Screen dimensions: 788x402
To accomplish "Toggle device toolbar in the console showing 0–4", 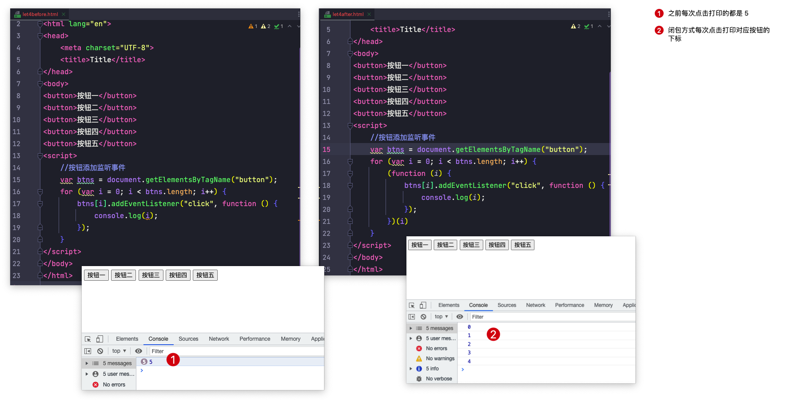I will pyautogui.click(x=423, y=305).
